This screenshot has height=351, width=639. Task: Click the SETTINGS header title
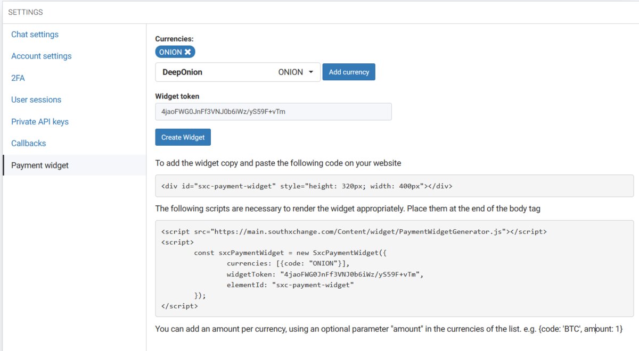coord(26,12)
